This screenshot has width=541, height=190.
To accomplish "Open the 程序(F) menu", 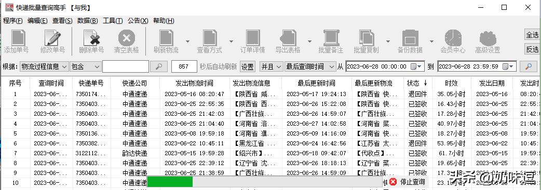I will pyautogui.click(x=13, y=21).
